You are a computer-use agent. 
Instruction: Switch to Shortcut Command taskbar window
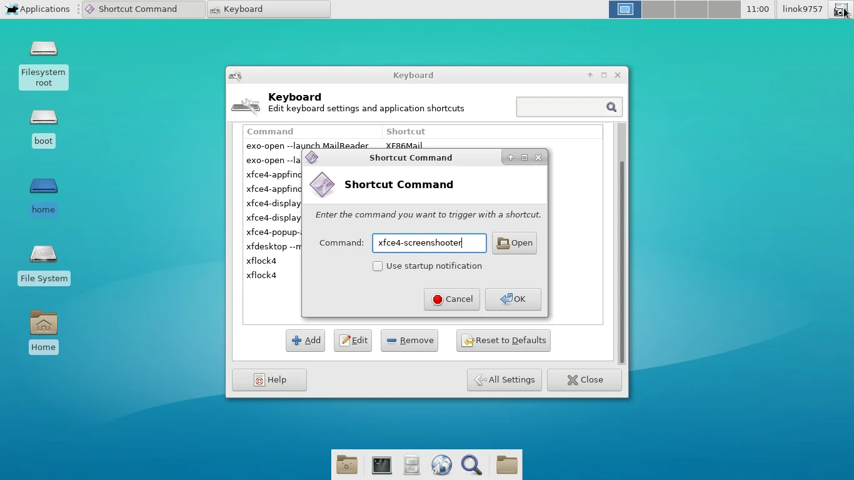144,9
